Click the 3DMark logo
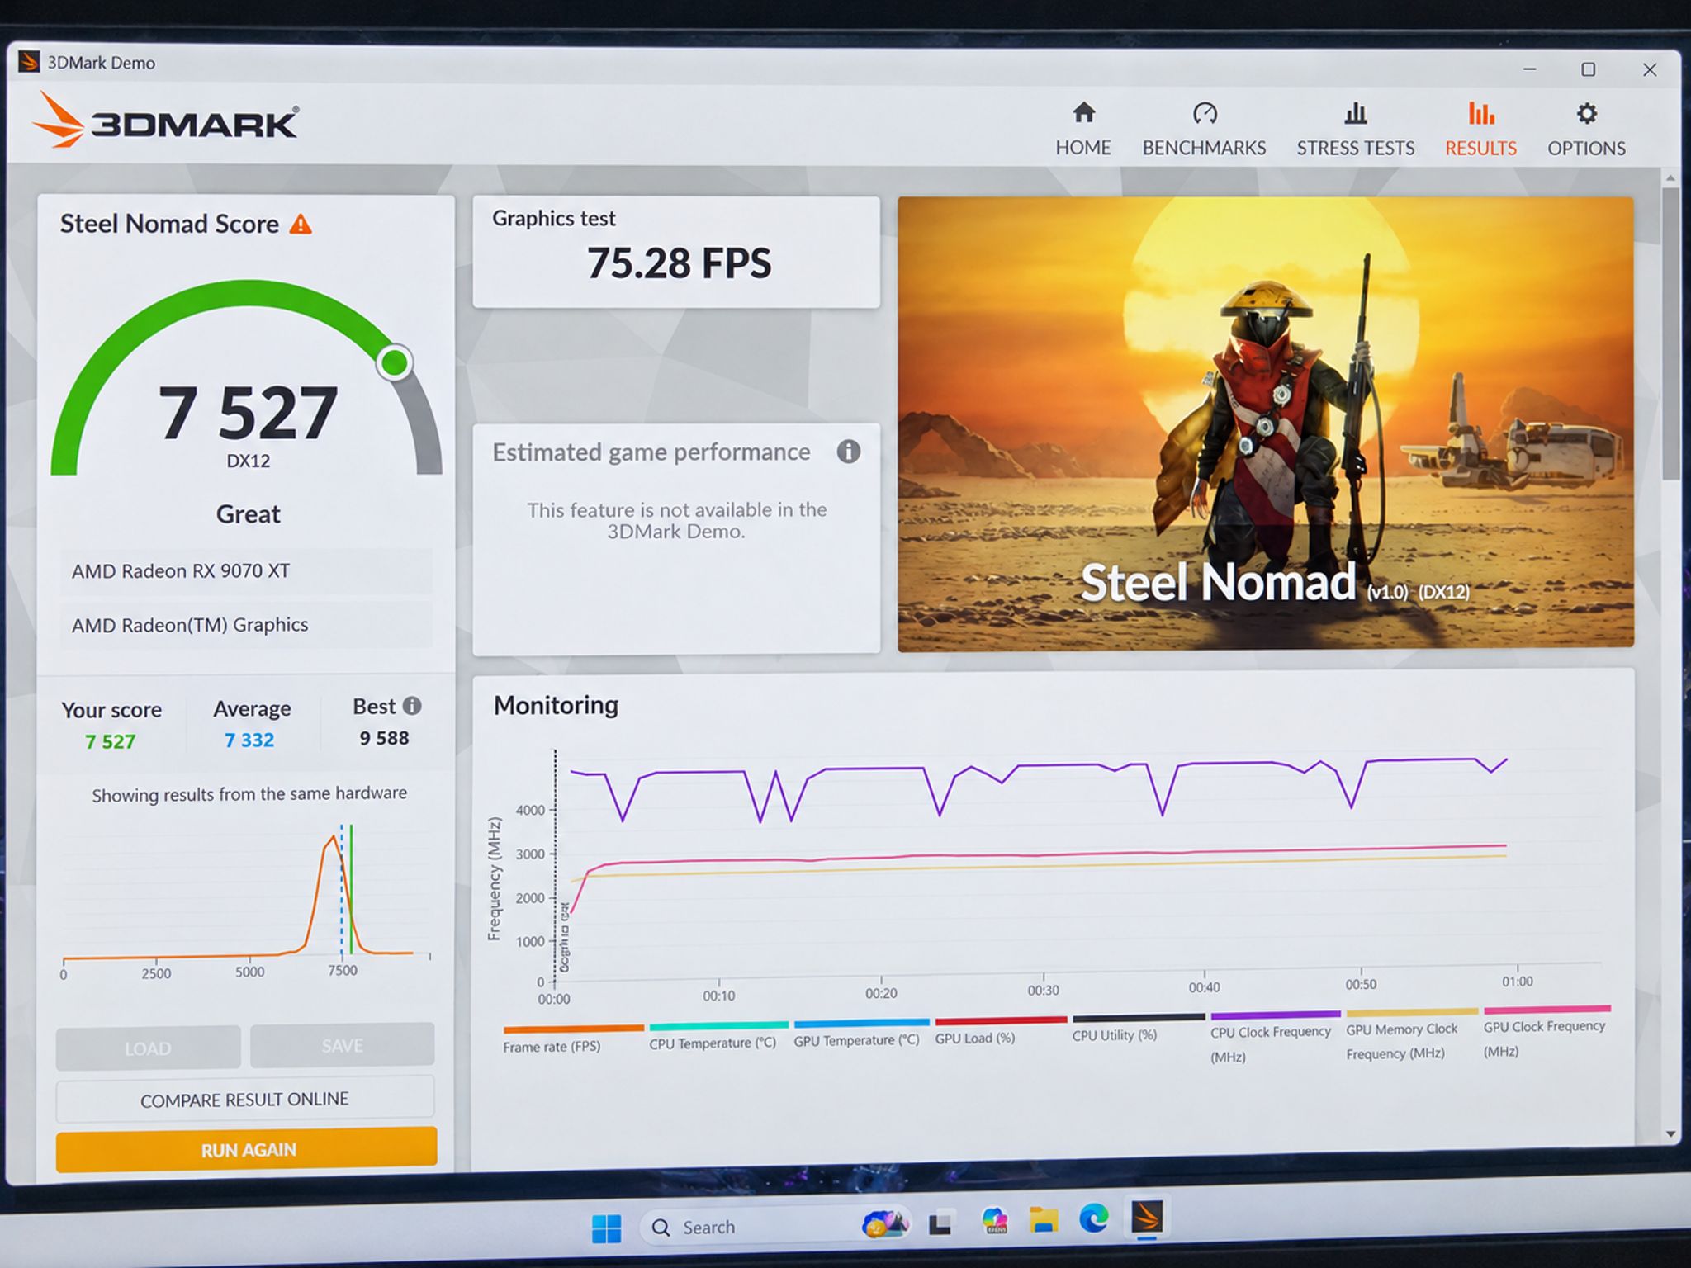 [x=166, y=121]
